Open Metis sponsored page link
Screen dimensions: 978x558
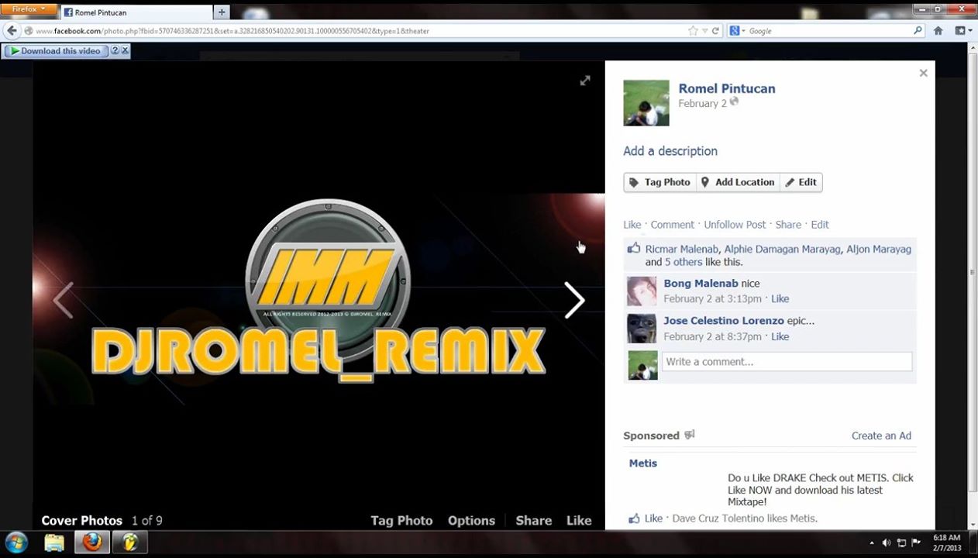(643, 463)
